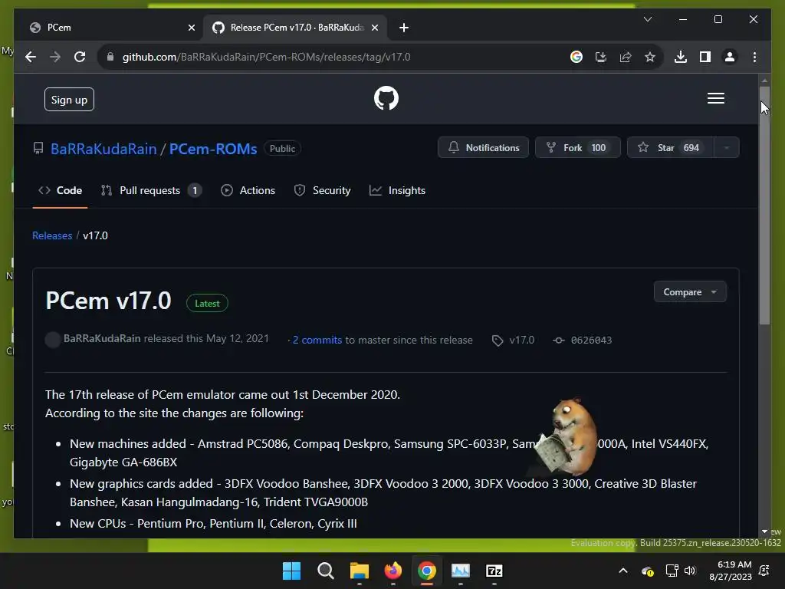The height and width of the screenshot is (589, 785).
Task: Click the Latest release badge
Action: [207, 304]
